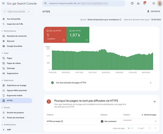
Task: Click the Pages document icon
Action: click(x=4, y=58)
